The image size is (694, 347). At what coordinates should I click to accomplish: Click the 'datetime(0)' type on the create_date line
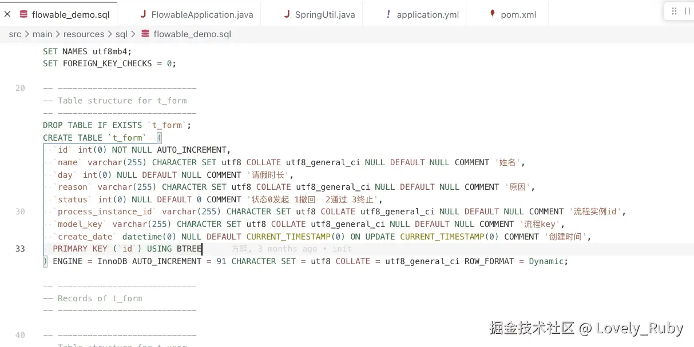[149, 237]
